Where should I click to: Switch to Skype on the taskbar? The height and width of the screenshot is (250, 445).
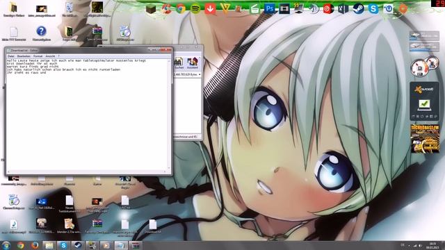[x=63, y=245]
